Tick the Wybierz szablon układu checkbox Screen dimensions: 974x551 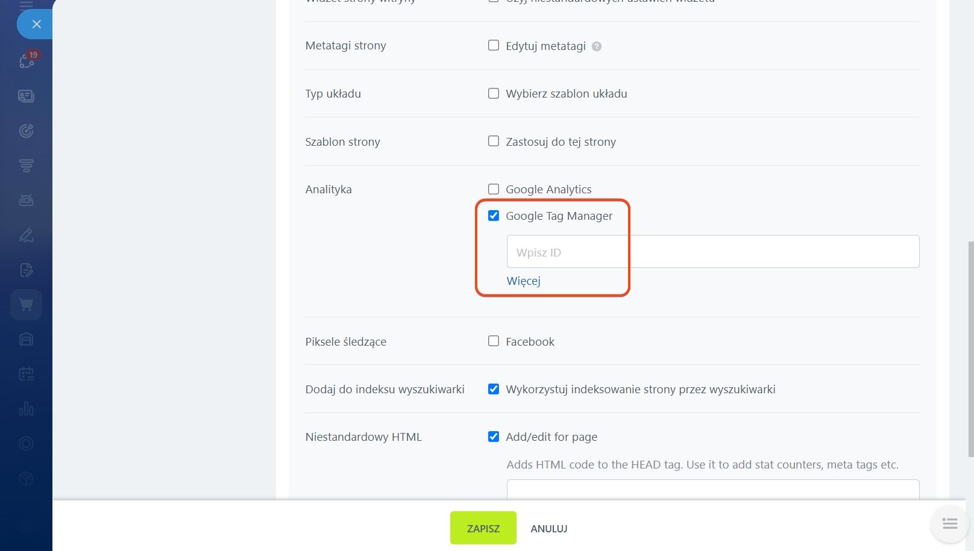coord(494,93)
